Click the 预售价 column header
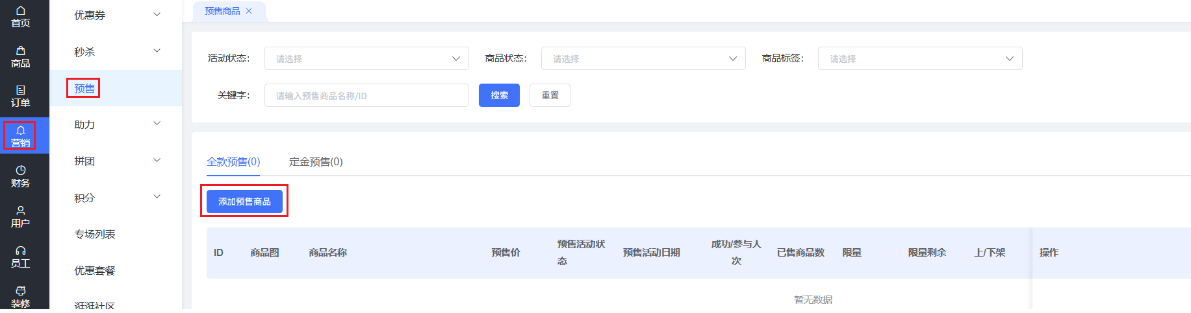This screenshot has height=313, width=1191. click(506, 253)
